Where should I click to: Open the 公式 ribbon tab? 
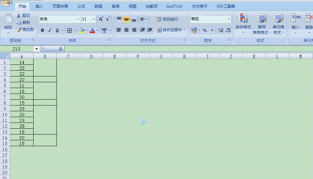(81, 6)
